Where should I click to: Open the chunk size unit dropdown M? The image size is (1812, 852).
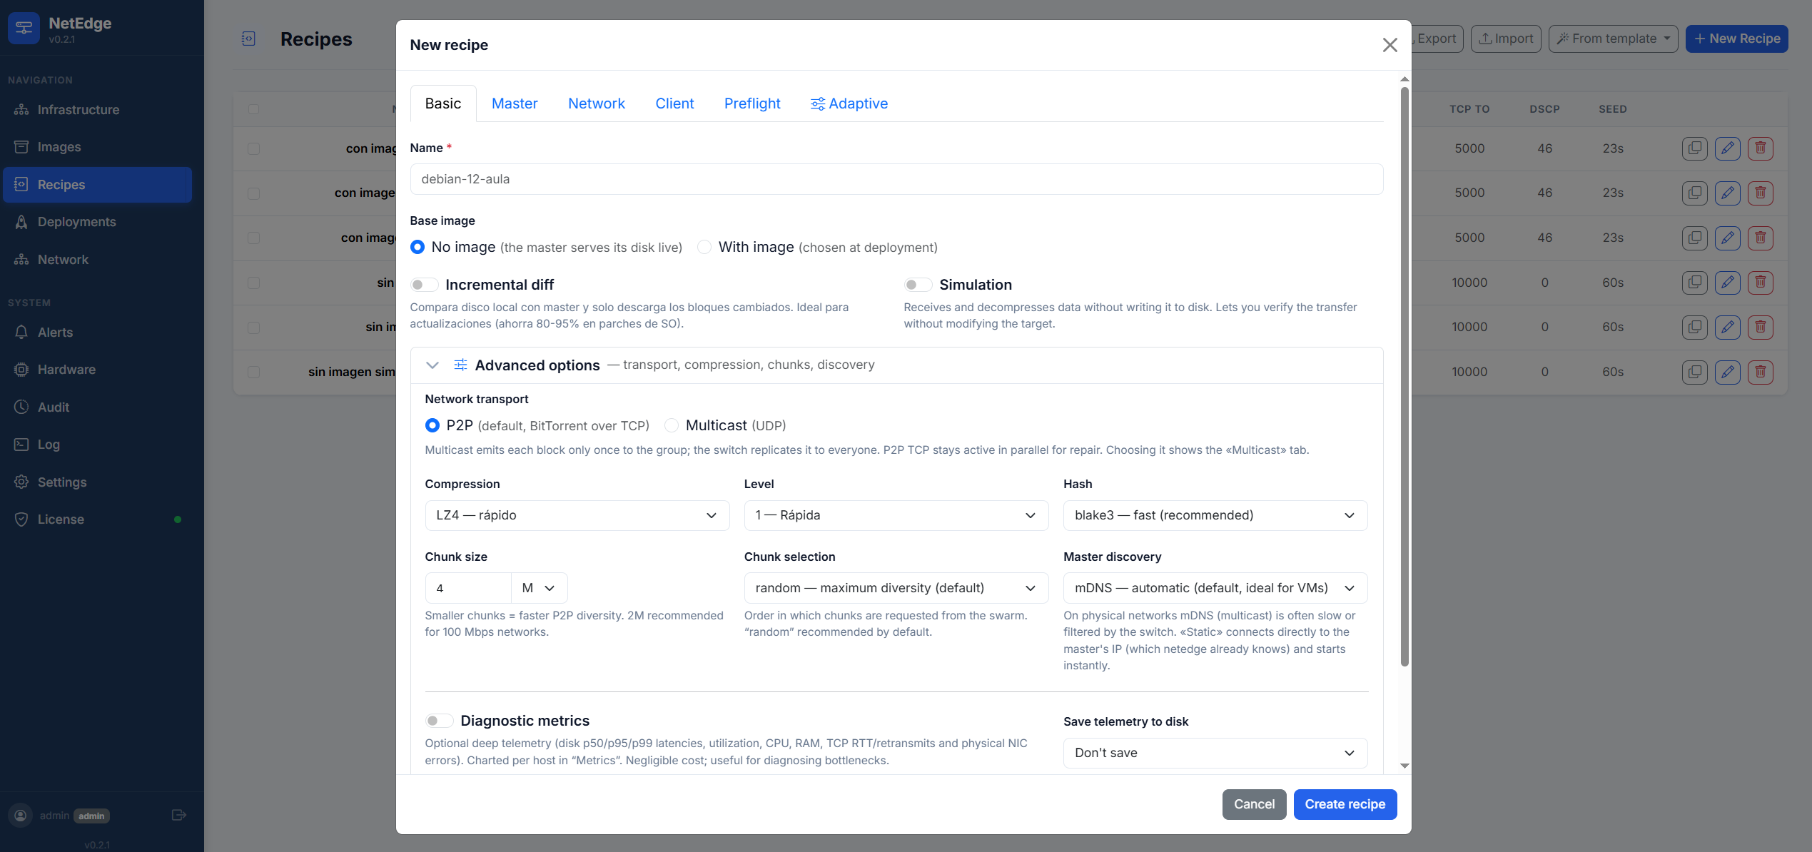[540, 588]
